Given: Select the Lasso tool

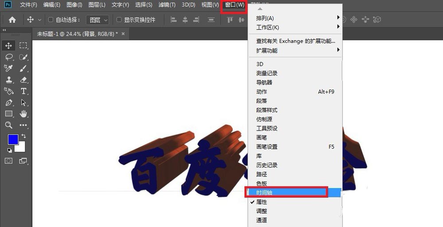Looking at the screenshot, I should (x=9, y=57).
